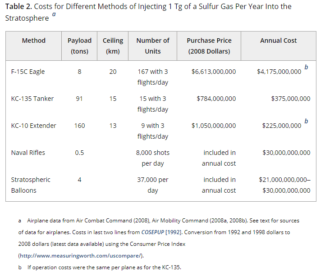Select the KC-135 Tanker row label

tap(32, 99)
